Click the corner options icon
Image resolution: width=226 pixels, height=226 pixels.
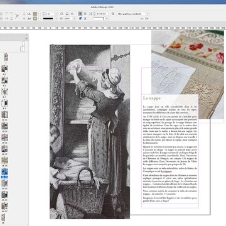90,14
